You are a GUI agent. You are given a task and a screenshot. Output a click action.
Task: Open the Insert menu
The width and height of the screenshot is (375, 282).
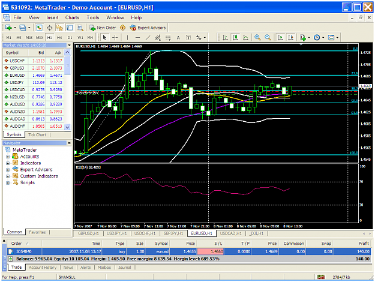pos(52,17)
